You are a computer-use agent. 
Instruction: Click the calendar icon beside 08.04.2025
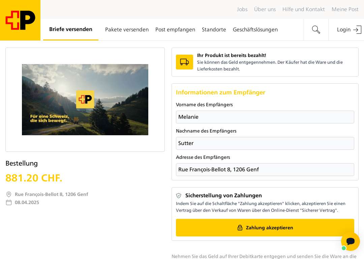coord(8,203)
